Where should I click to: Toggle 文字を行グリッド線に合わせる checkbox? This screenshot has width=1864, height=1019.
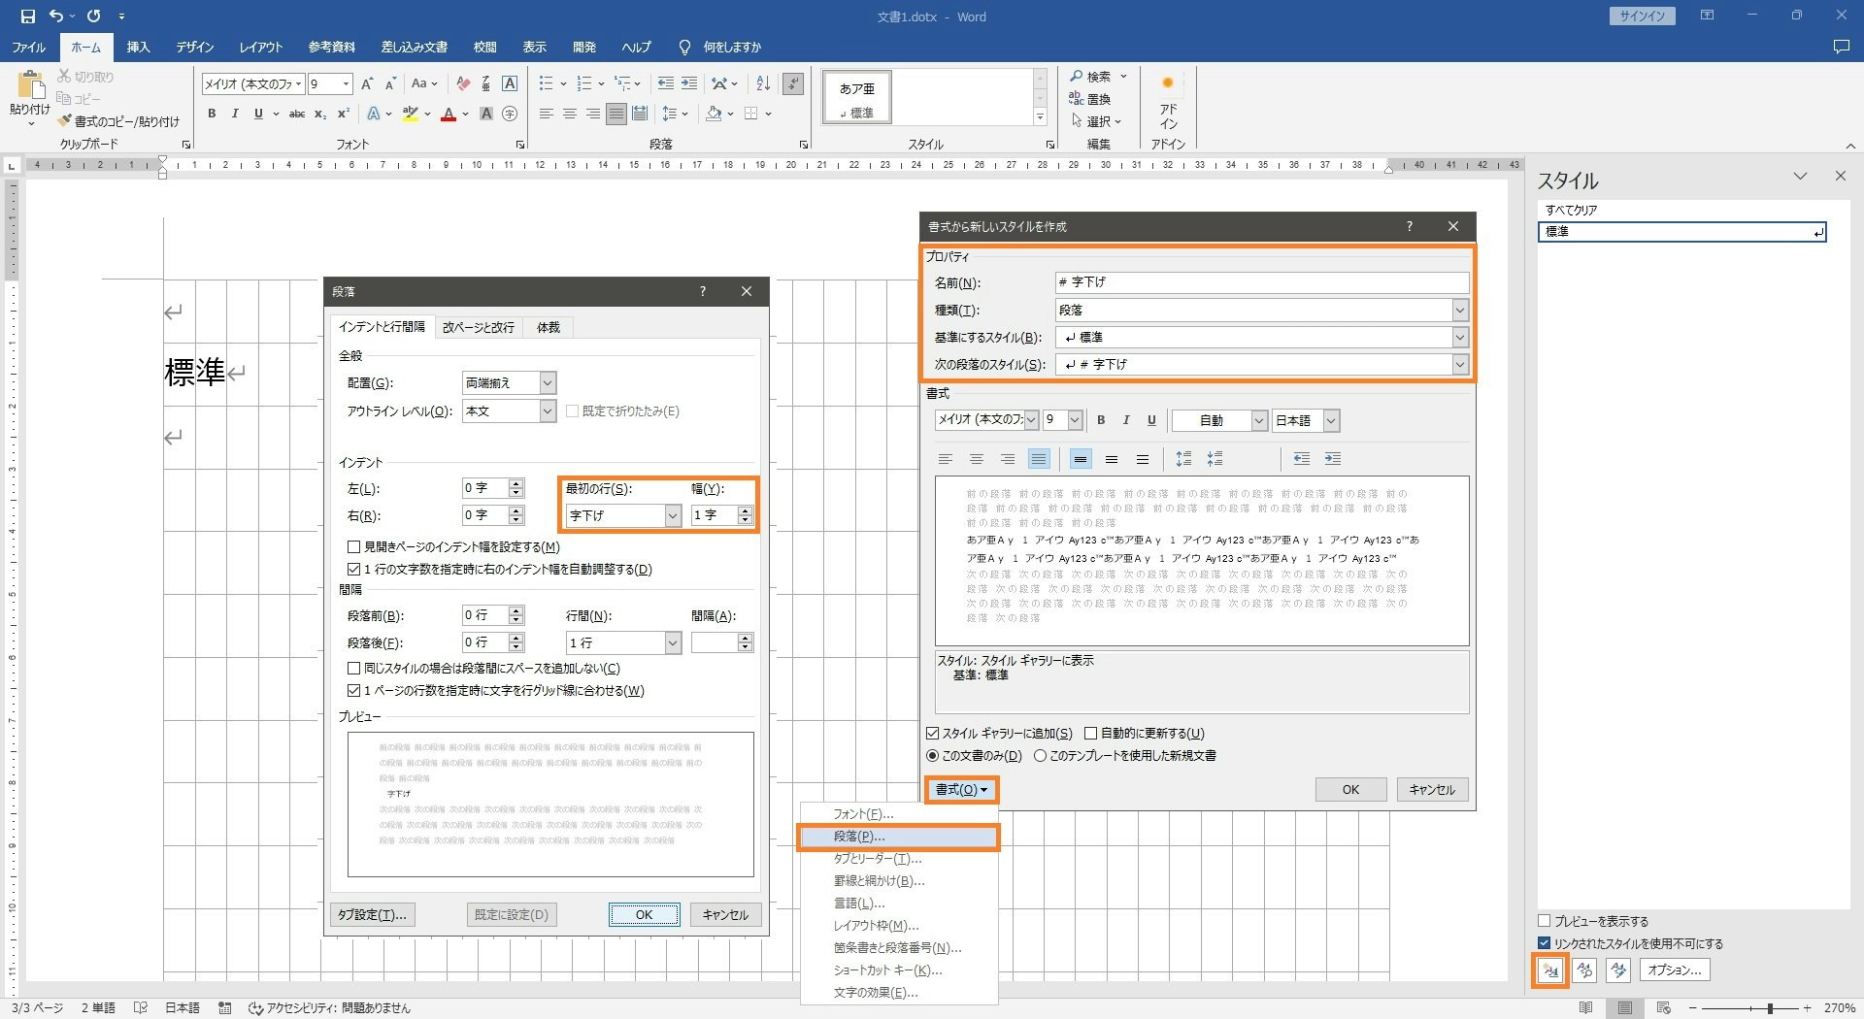[354, 691]
